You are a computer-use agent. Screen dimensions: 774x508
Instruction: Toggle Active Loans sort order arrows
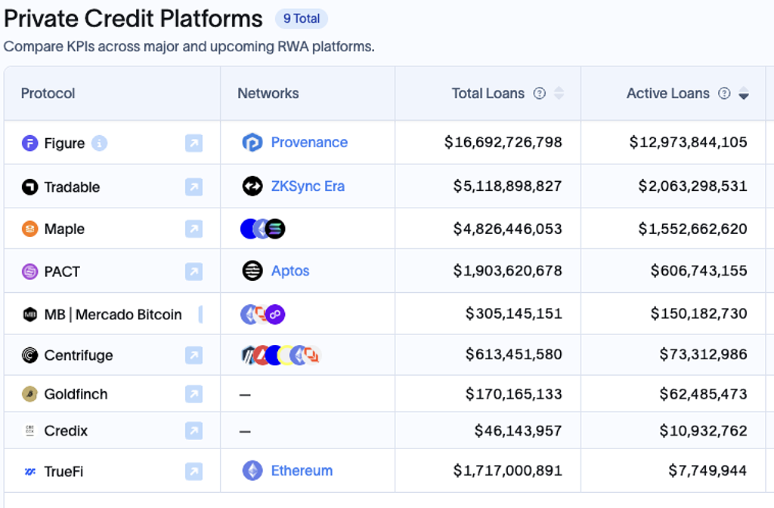744,94
